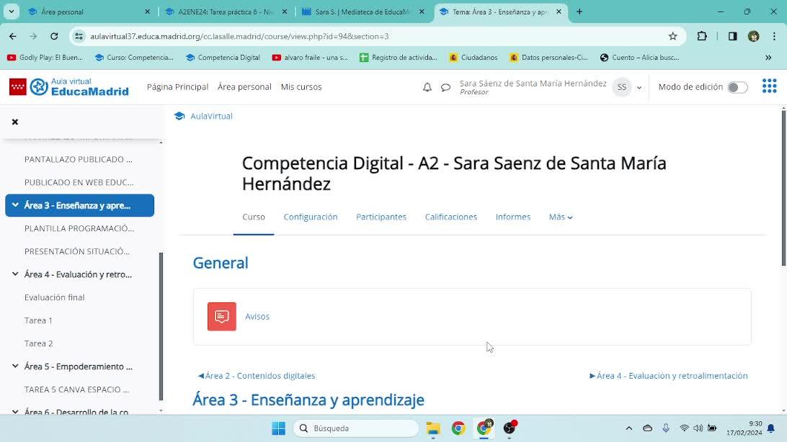The image size is (787, 442).
Task: Toggle the Modo de edición switch
Action: pos(737,87)
